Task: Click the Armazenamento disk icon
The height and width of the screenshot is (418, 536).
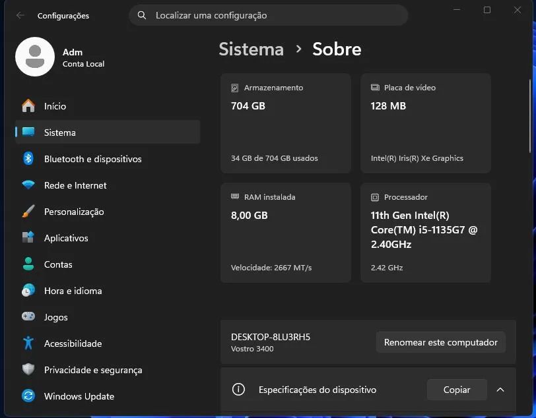Action: [235, 88]
